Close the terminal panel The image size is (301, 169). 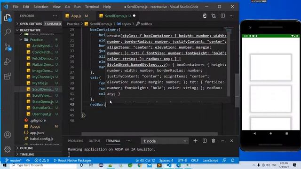click(231, 141)
